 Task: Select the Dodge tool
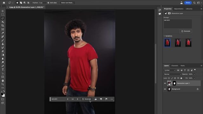point(3,62)
